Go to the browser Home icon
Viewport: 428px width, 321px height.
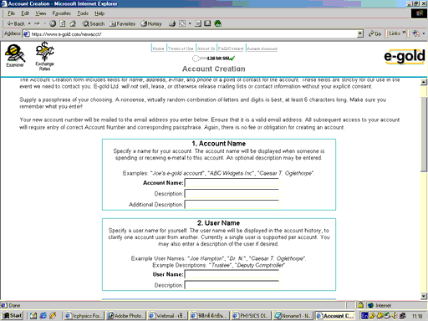(73, 23)
